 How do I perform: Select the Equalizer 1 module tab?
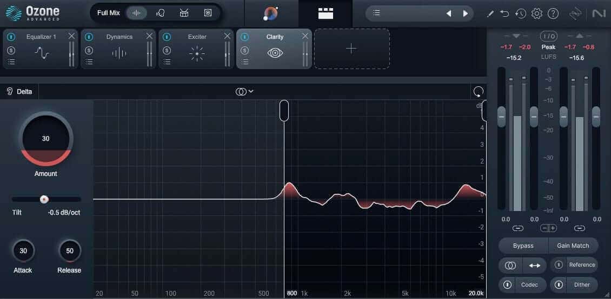pyautogui.click(x=41, y=49)
